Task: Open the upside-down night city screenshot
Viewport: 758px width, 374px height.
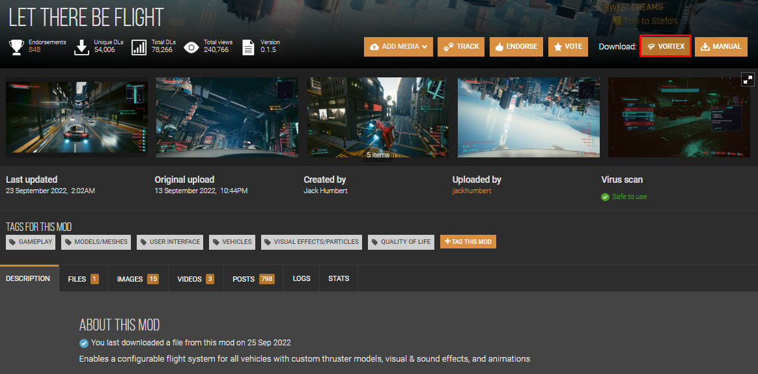Action: click(x=227, y=117)
